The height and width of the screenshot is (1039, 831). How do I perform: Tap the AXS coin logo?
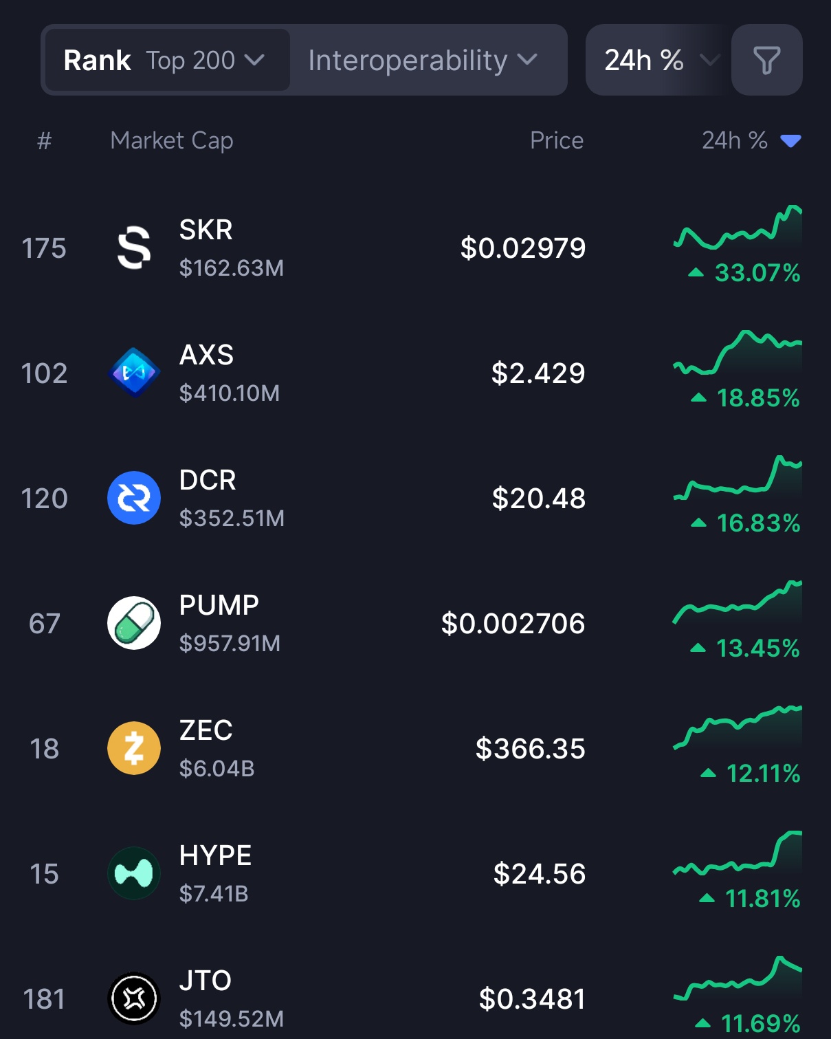click(x=134, y=373)
